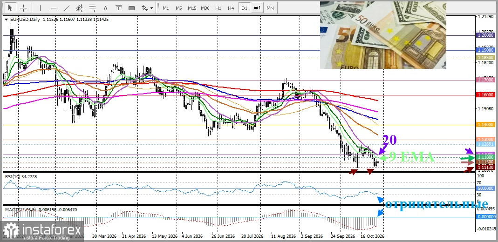
Task: Click the 1.16000 red level label
Action: pos(485,95)
